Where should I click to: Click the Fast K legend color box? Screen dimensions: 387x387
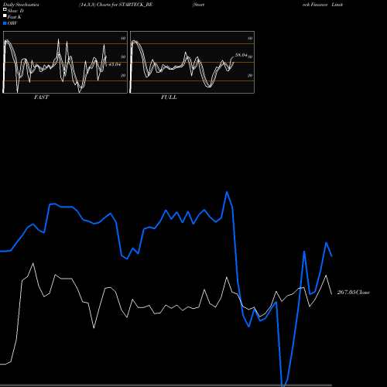(5, 15)
